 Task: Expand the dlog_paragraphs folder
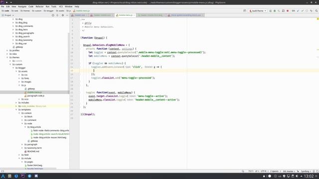[13, 33]
